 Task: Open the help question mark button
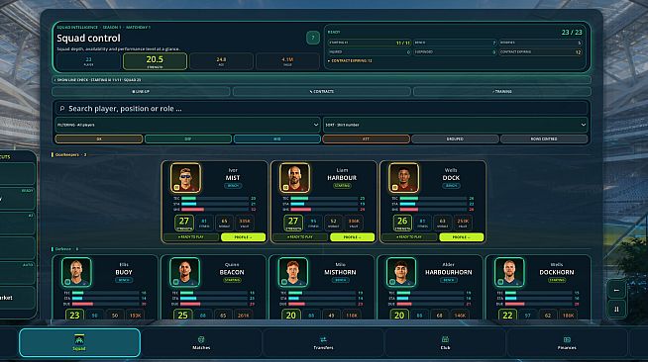tap(313, 38)
